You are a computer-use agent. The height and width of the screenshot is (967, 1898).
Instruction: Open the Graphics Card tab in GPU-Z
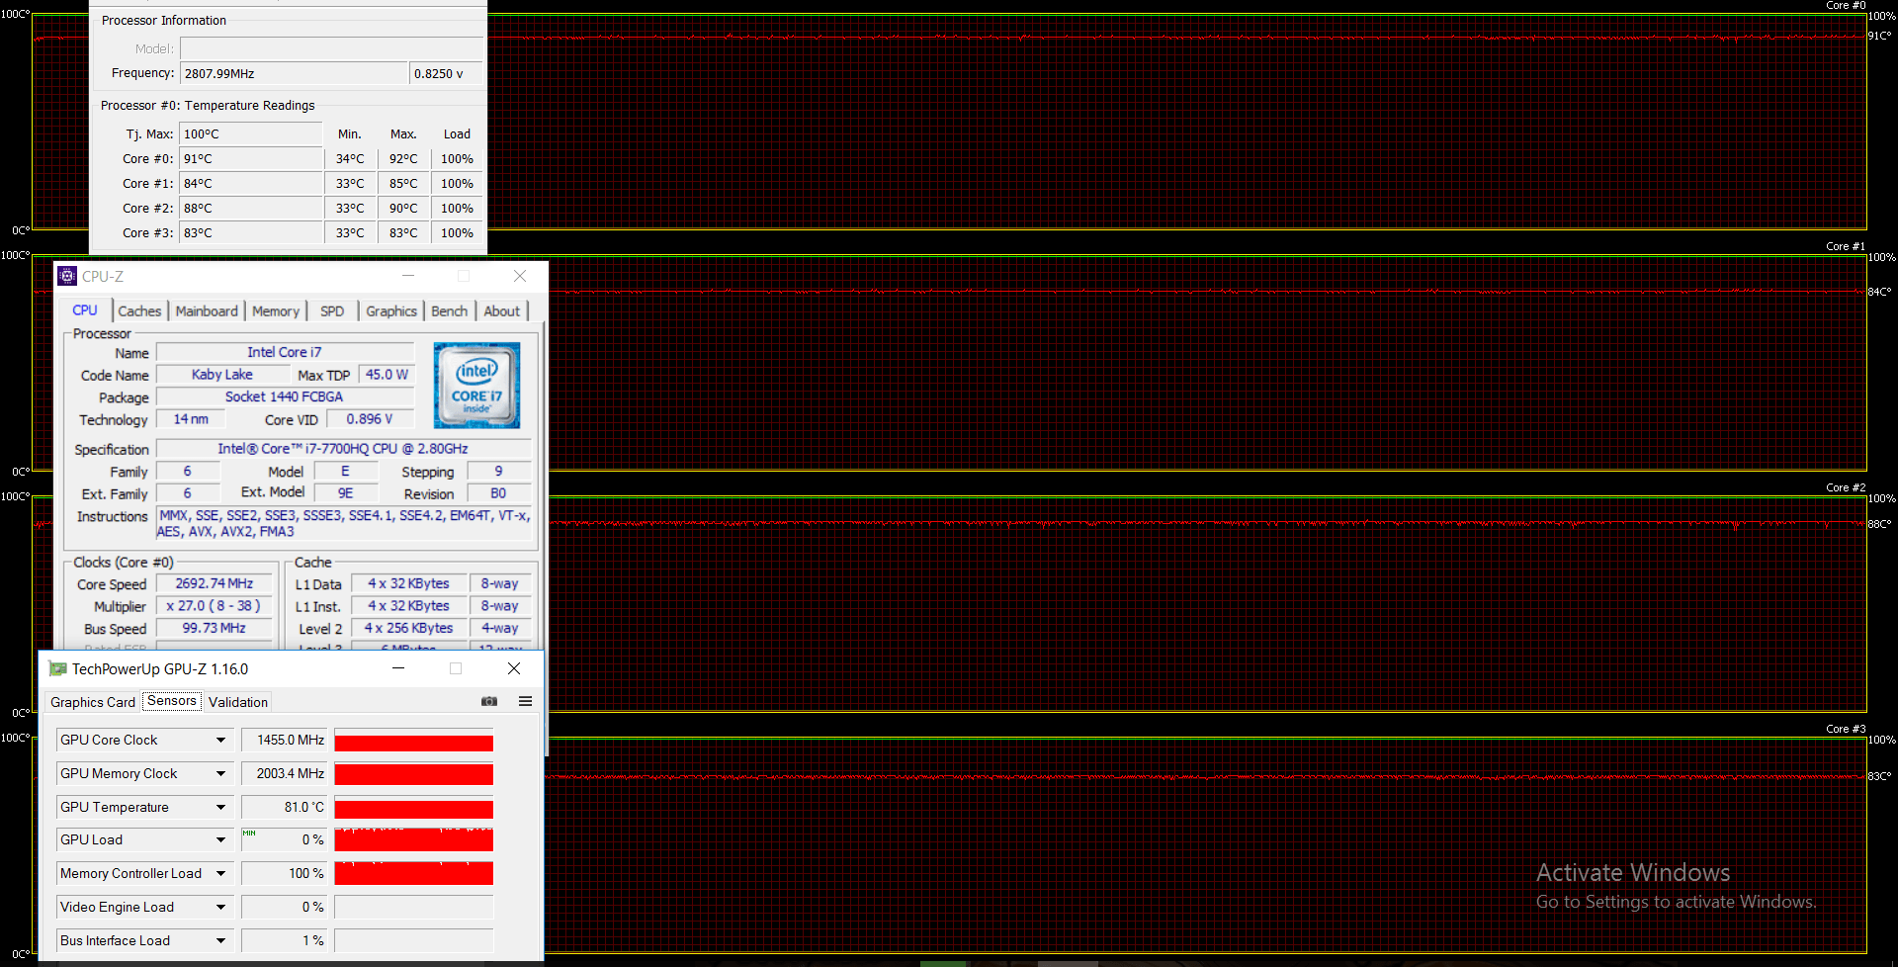(x=93, y=702)
